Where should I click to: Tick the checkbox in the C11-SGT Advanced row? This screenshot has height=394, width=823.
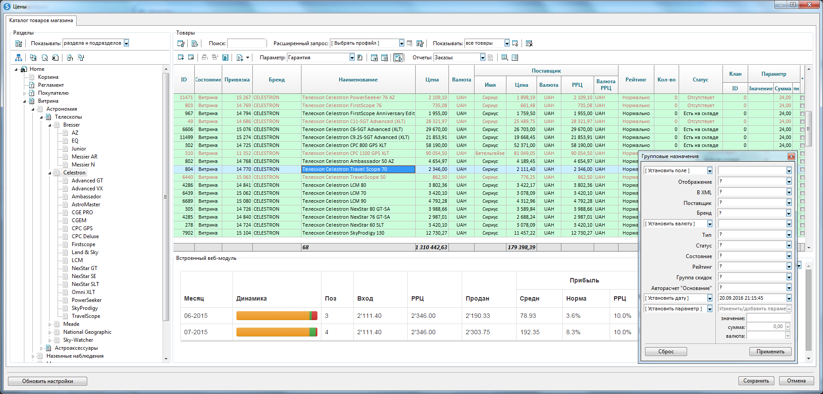click(802, 122)
